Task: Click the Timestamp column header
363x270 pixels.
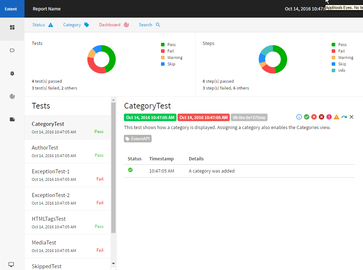Action: pos(161,159)
